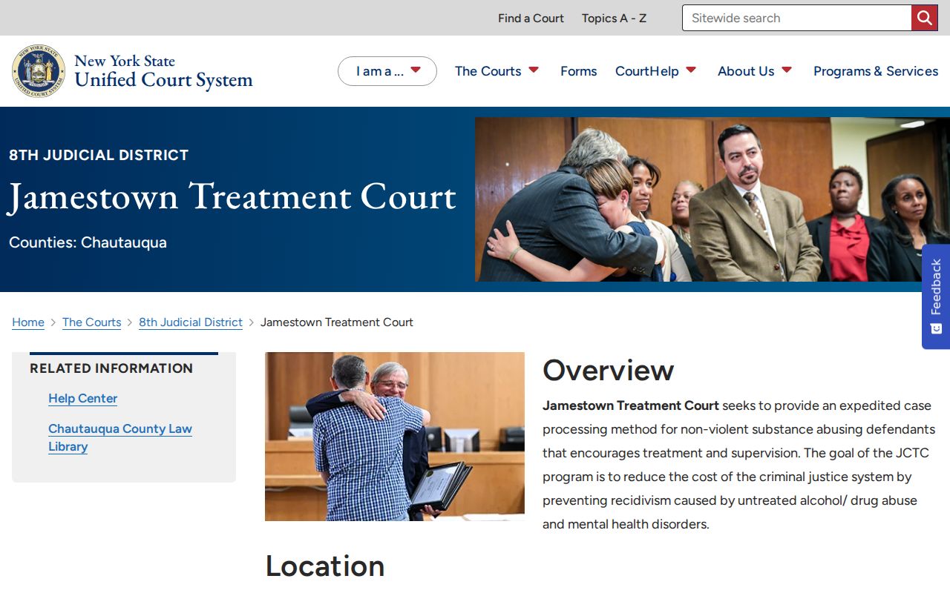The height and width of the screenshot is (593, 950).
Task: Go to 8th Judicial District breadcrumb
Action: [x=191, y=322]
